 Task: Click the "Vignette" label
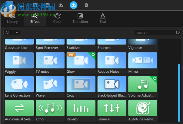(x=135, y=48)
